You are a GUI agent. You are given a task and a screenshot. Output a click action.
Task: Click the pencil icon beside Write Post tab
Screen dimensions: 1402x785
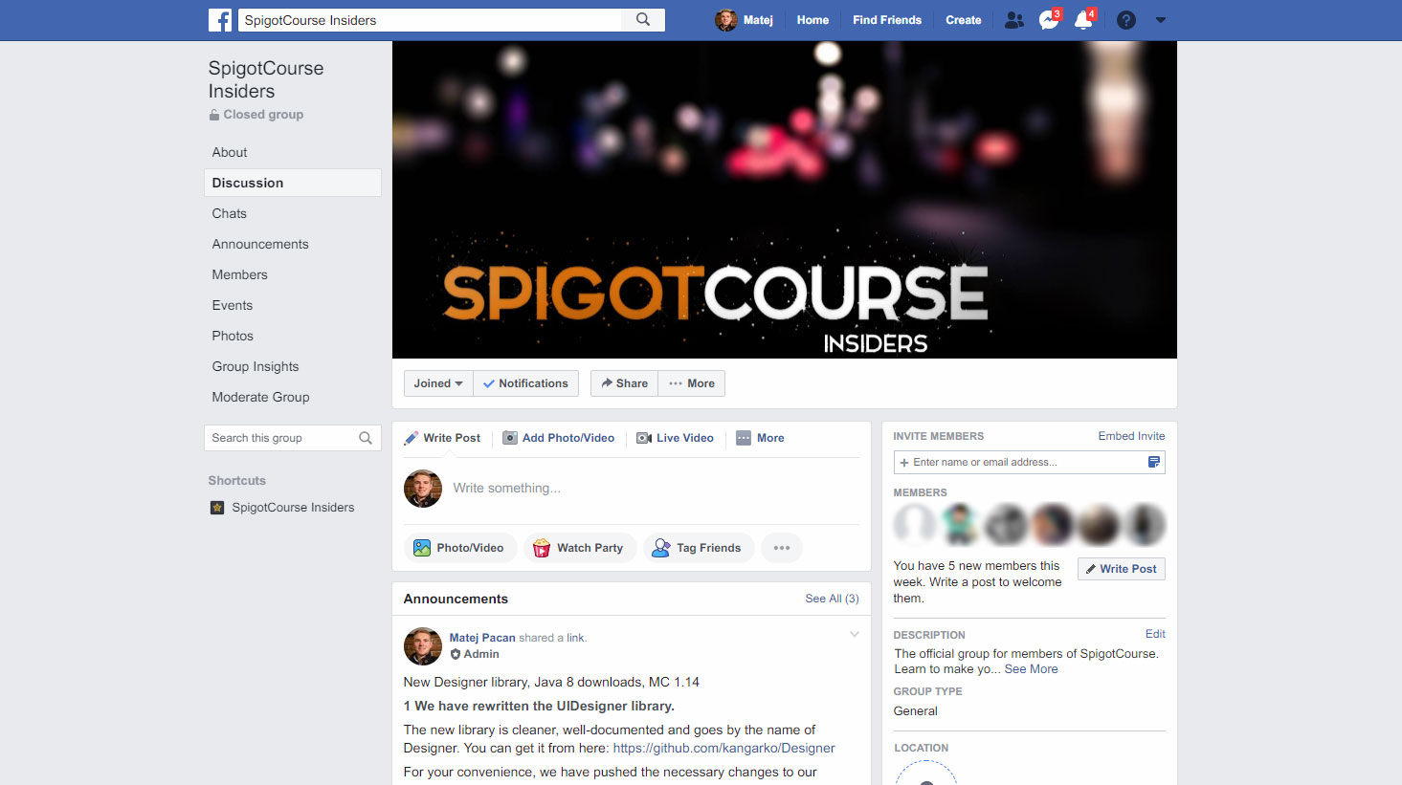click(x=412, y=438)
